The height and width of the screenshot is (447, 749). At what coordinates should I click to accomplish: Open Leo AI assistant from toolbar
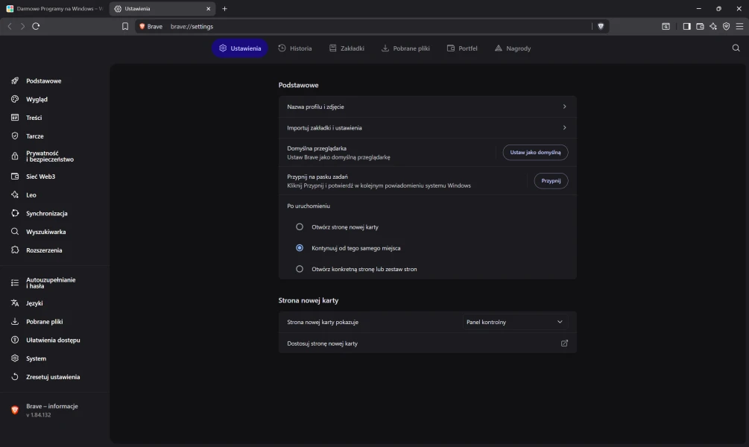(x=713, y=26)
